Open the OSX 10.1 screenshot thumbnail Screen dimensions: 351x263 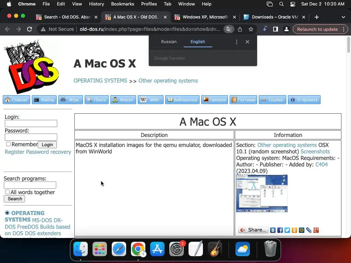[x=262, y=194]
